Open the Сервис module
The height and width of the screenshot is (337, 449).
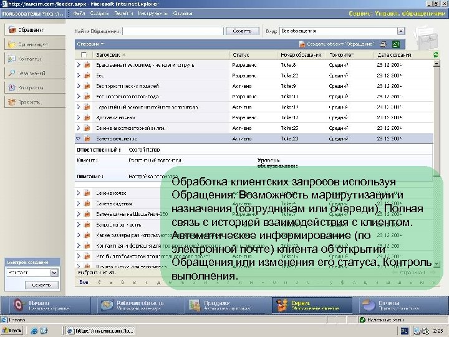pos(312,305)
